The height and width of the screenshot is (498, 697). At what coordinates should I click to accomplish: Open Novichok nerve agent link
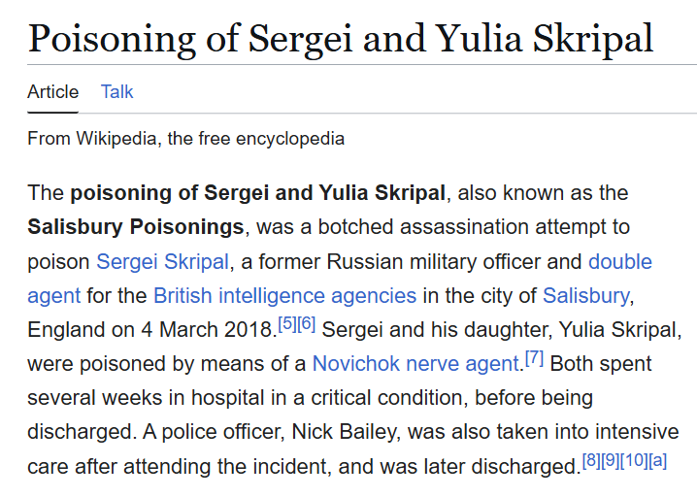(x=416, y=364)
